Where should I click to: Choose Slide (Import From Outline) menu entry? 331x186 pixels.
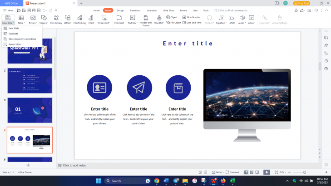[22, 39]
